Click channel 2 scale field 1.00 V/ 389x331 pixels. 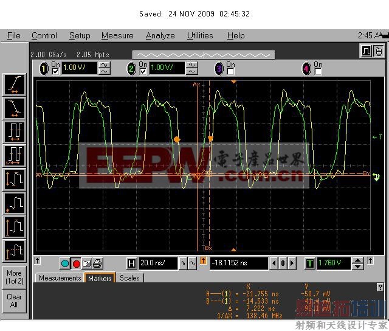point(167,68)
